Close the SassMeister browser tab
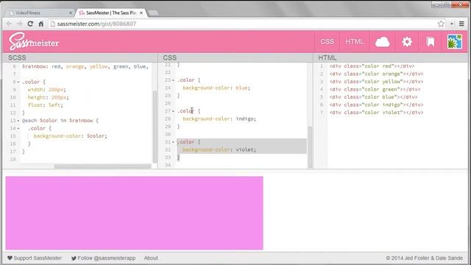471x265 pixels. coord(141,13)
